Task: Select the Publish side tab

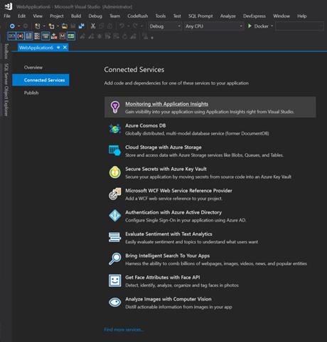Action: (31, 93)
